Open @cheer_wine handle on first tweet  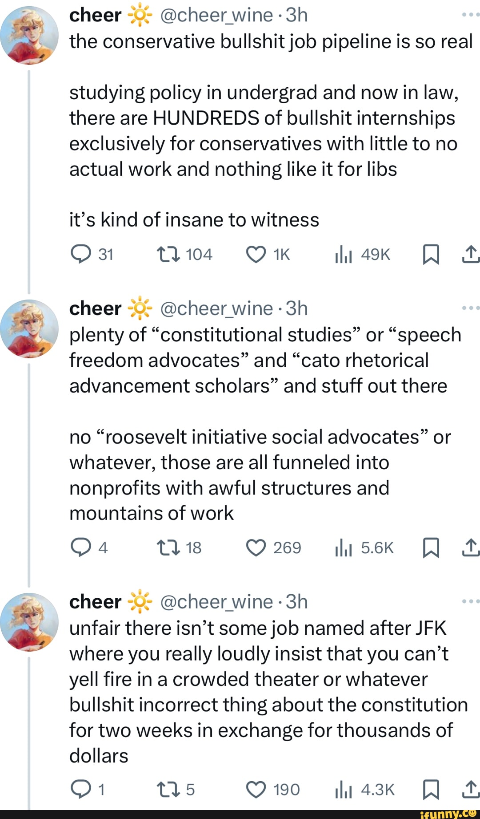[x=216, y=16]
